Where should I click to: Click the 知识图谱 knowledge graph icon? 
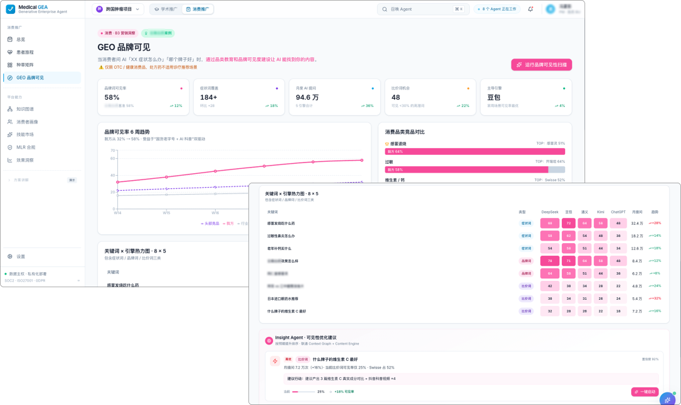[10, 109]
